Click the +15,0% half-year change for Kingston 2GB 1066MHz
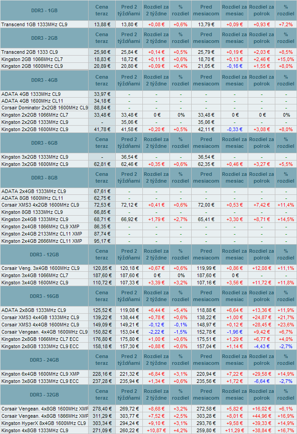Viewport: 297px width, 434px height. point(286,59)
